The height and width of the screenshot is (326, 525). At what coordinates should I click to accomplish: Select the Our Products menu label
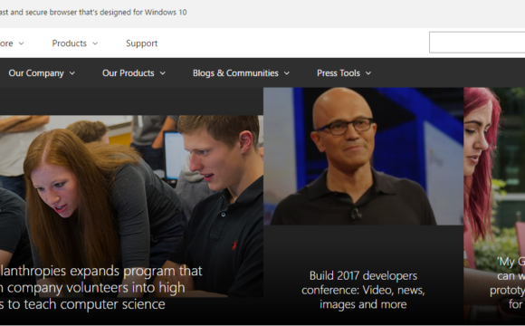[x=129, y=73]
